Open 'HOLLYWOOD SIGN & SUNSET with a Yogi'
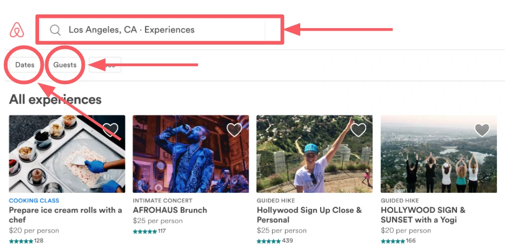Image resolution: width=505 pixels, height=248 pixels. coord(423,215)
